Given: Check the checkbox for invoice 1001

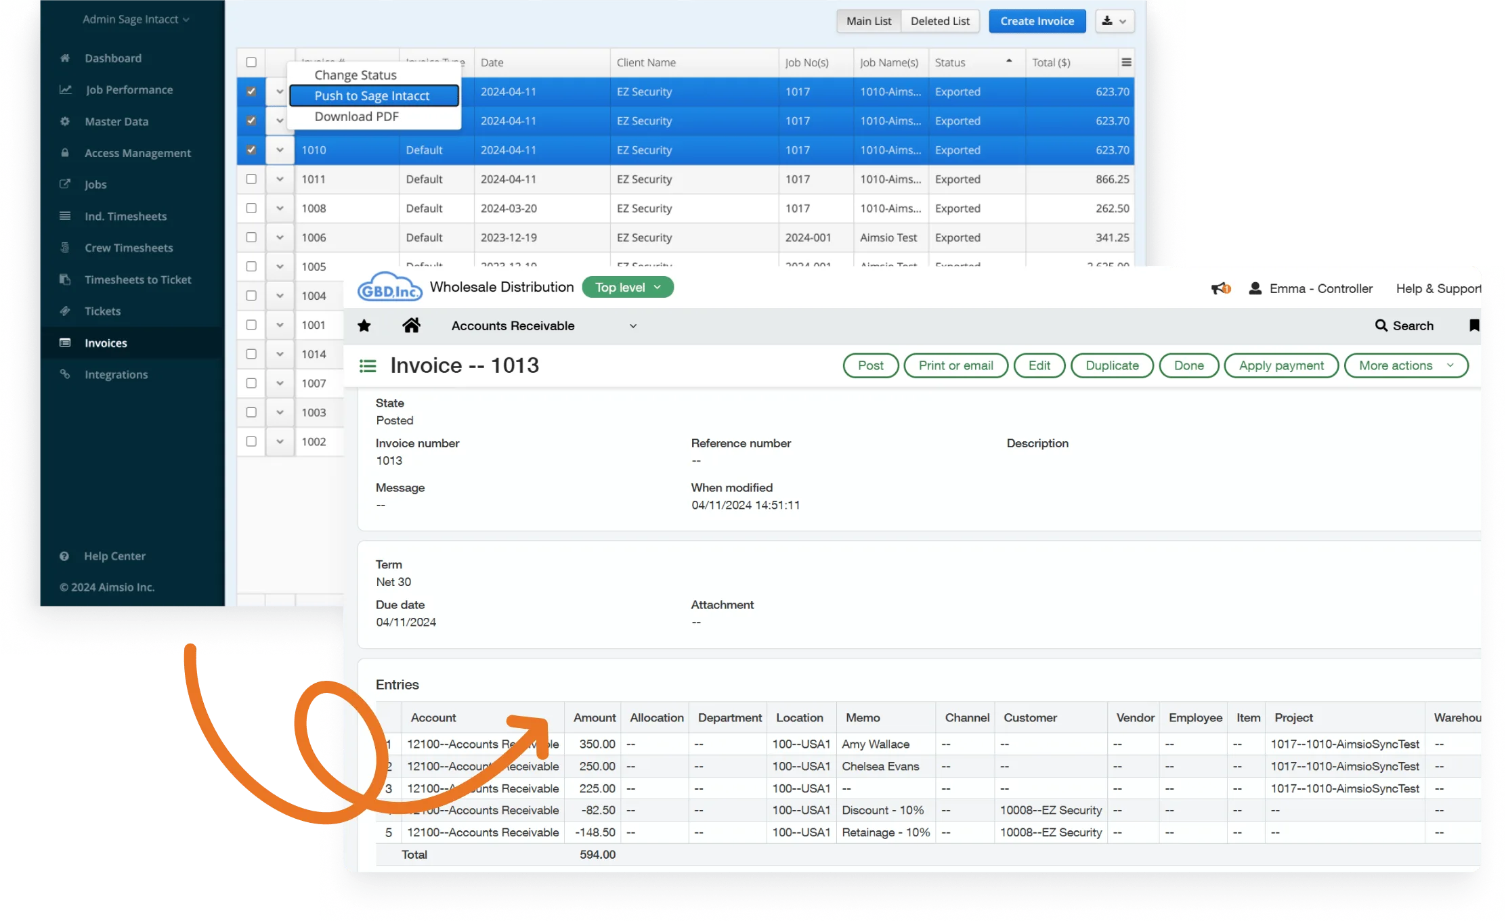Looking at the screenshot, I should click(x=251, y=324).
